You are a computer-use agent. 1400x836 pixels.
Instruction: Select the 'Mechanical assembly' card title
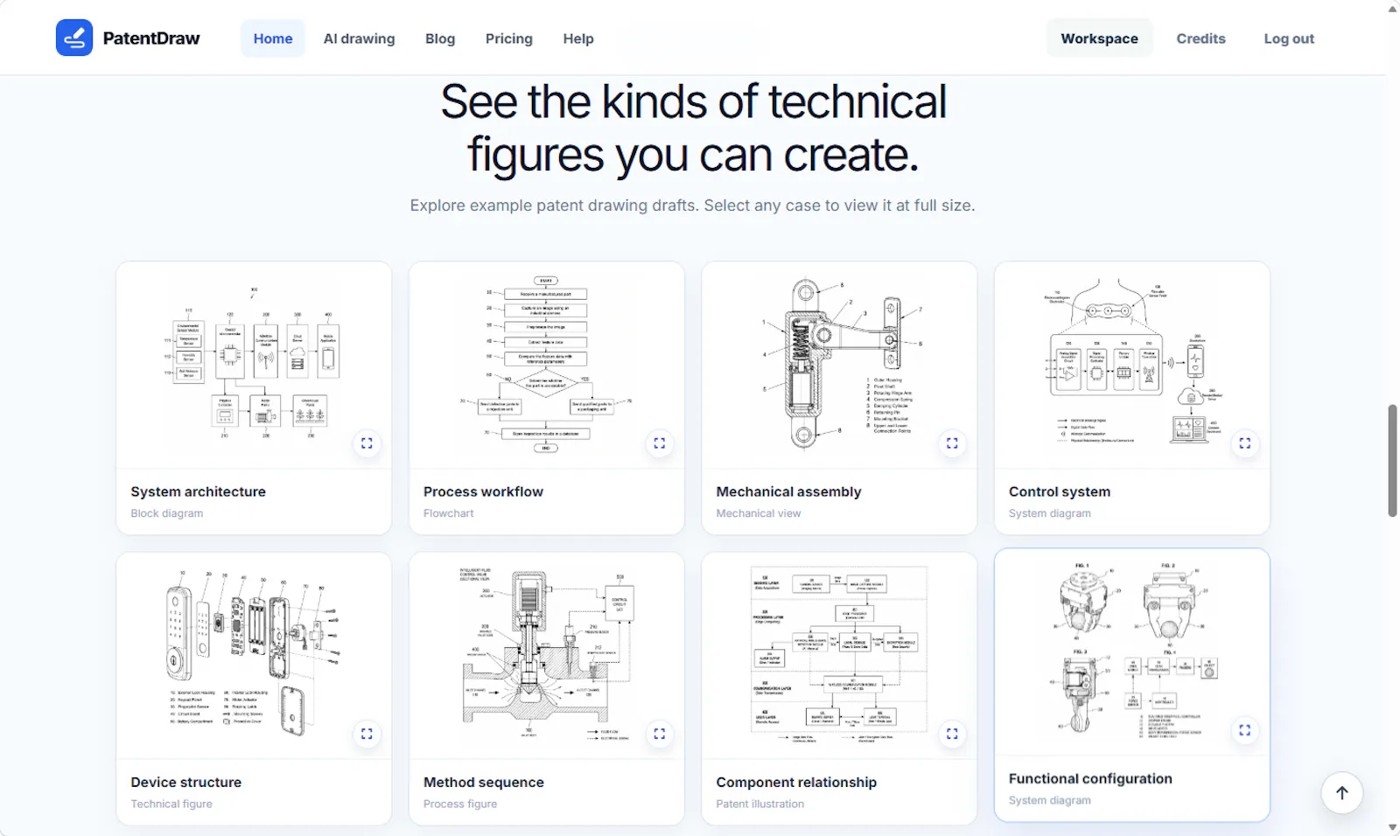788,491
